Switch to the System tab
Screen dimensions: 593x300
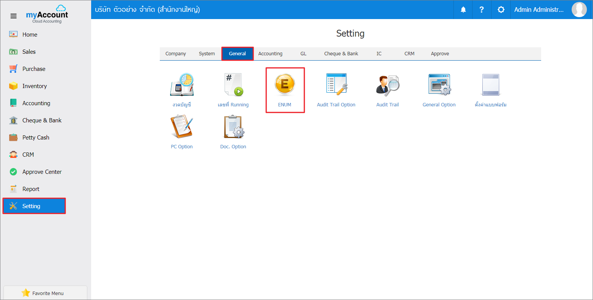tap(207, 54)
